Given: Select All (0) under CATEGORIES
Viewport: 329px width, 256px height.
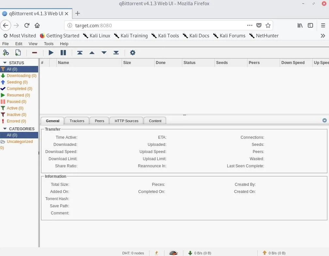Looking at the screenshot, I should (x=19, y=135).
